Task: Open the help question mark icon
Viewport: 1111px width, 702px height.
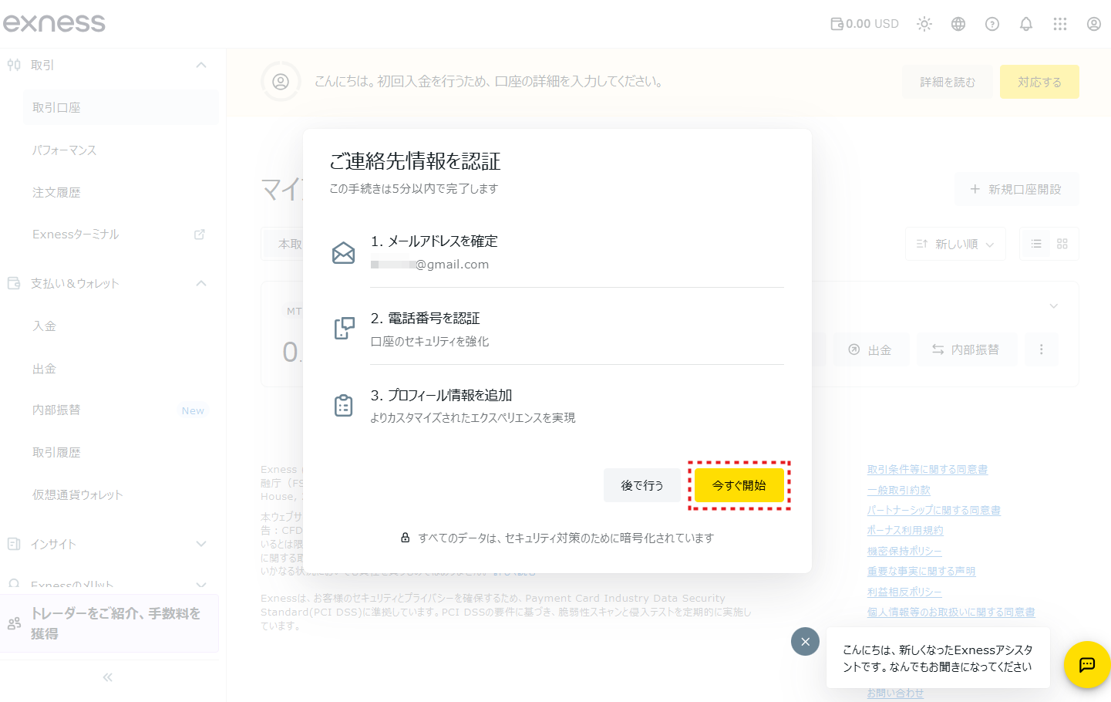Action: pyautogui.click(x=992, y=24)
